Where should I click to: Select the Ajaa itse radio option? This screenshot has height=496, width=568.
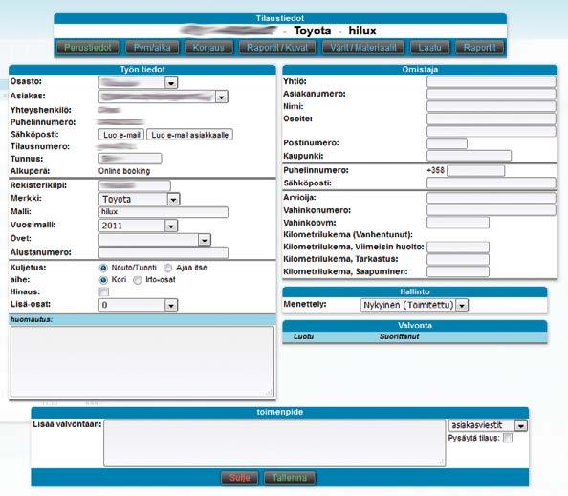(167, 268)
